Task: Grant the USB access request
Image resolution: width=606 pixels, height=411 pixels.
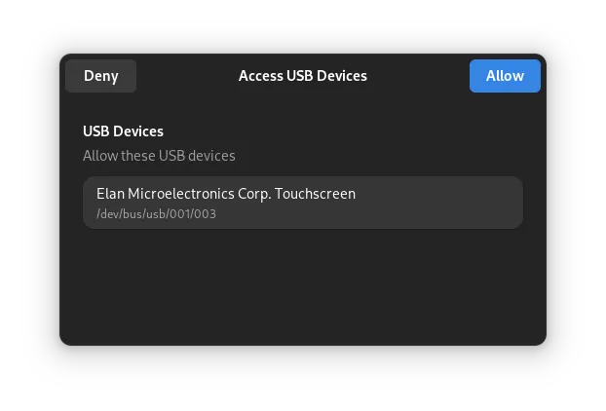Action: tap(505, 76)
